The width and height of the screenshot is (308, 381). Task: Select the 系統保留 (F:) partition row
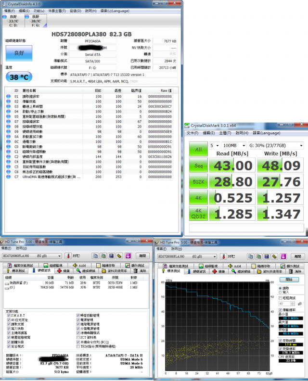pyautogui.click(x=76, y=283)
